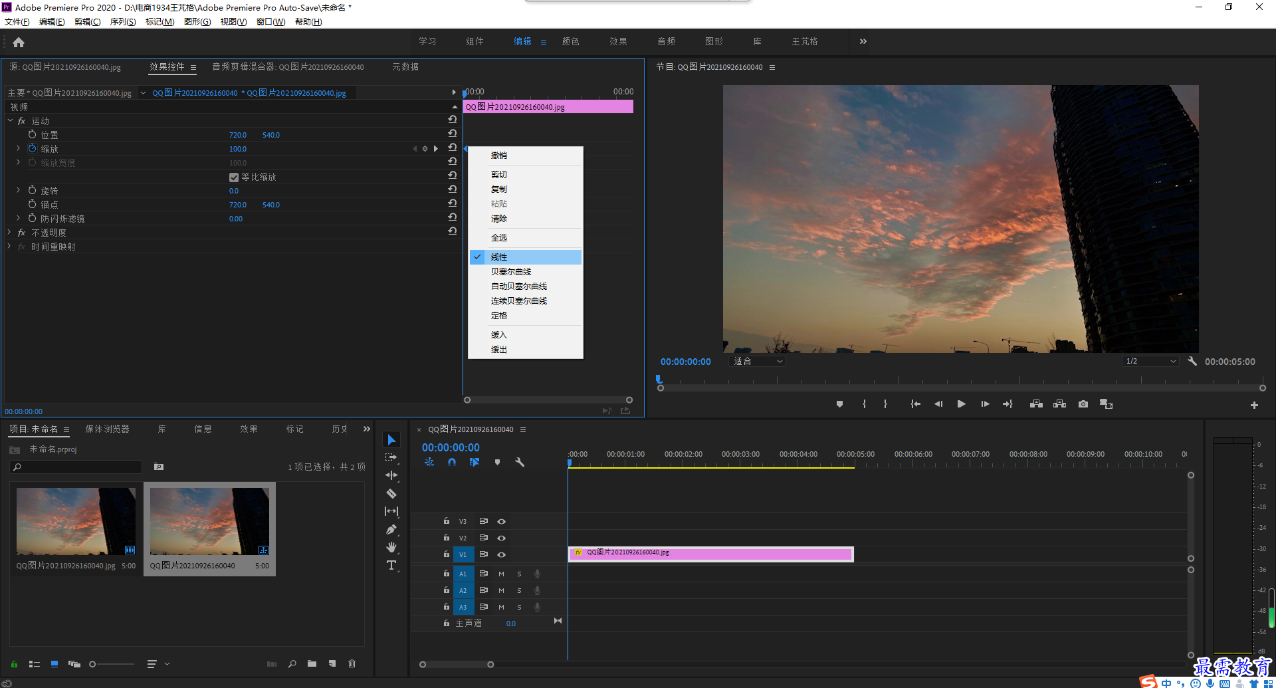Expand the Time Remapping effect group
1276x688 pixels.
[x=9, y=246]
